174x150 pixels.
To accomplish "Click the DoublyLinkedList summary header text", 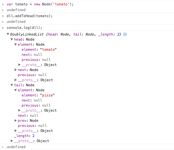I will click(66, 34).
